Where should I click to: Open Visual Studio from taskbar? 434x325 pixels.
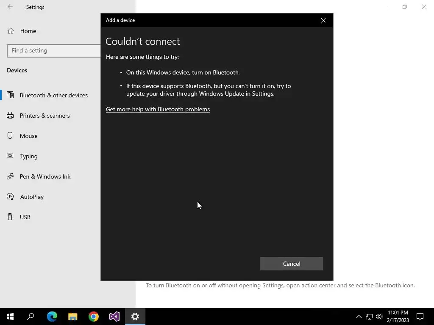click(x=114, y=317)
